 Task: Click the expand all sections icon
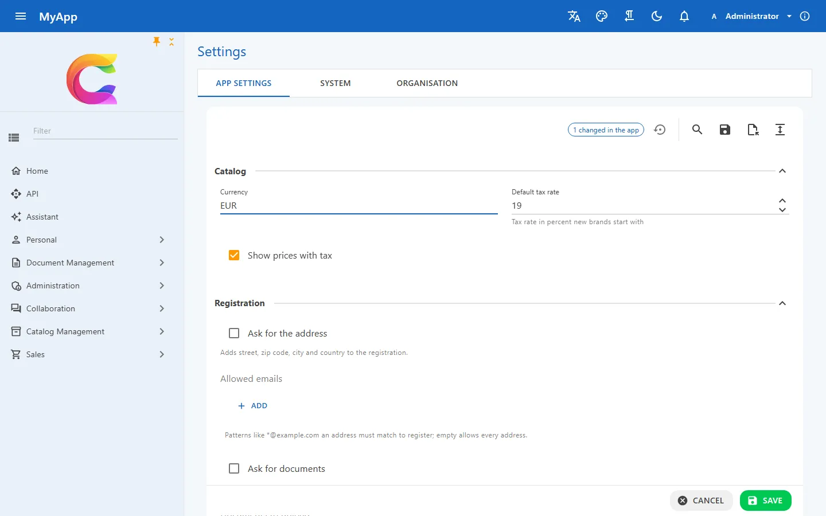[x=780, y=130]
